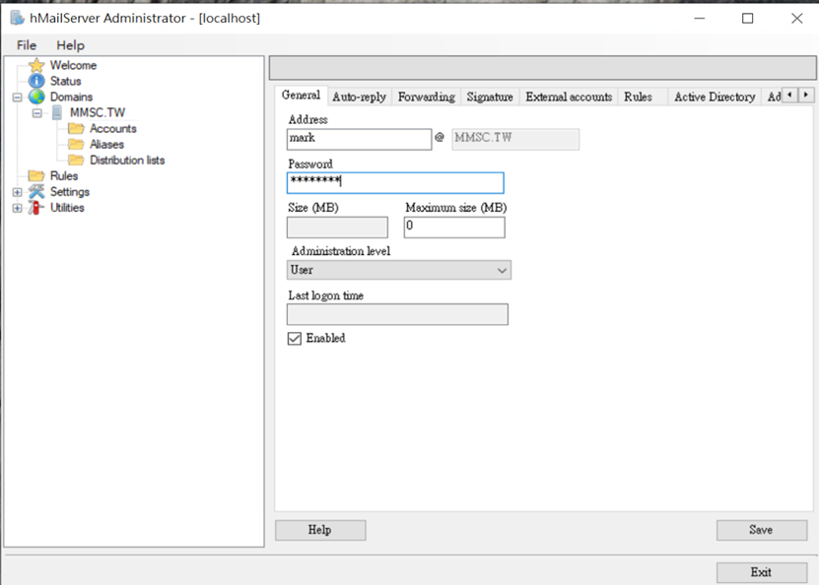Click the Settings tools icon
The image size is (819, 585).
coord(36,191)
